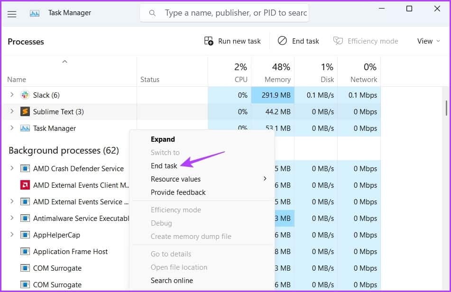Select the Task Manager process name in the list
This screenshot has height=292, width=451.
[x=55, y=128]
